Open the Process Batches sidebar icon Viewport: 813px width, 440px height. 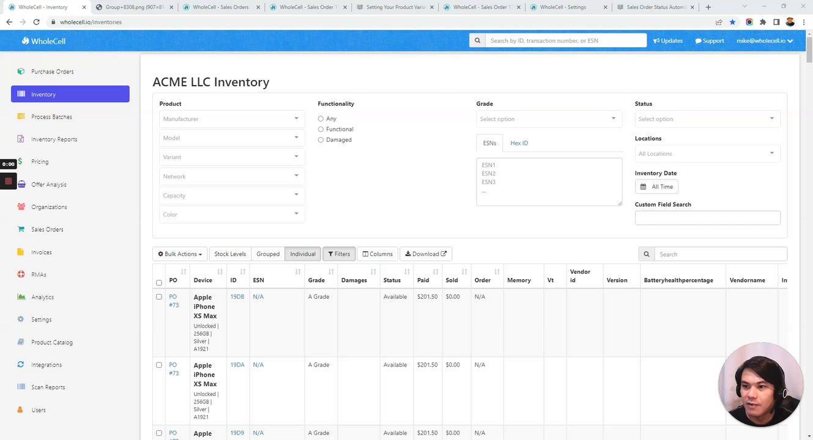pyautogui.click(x=21, y=117)
